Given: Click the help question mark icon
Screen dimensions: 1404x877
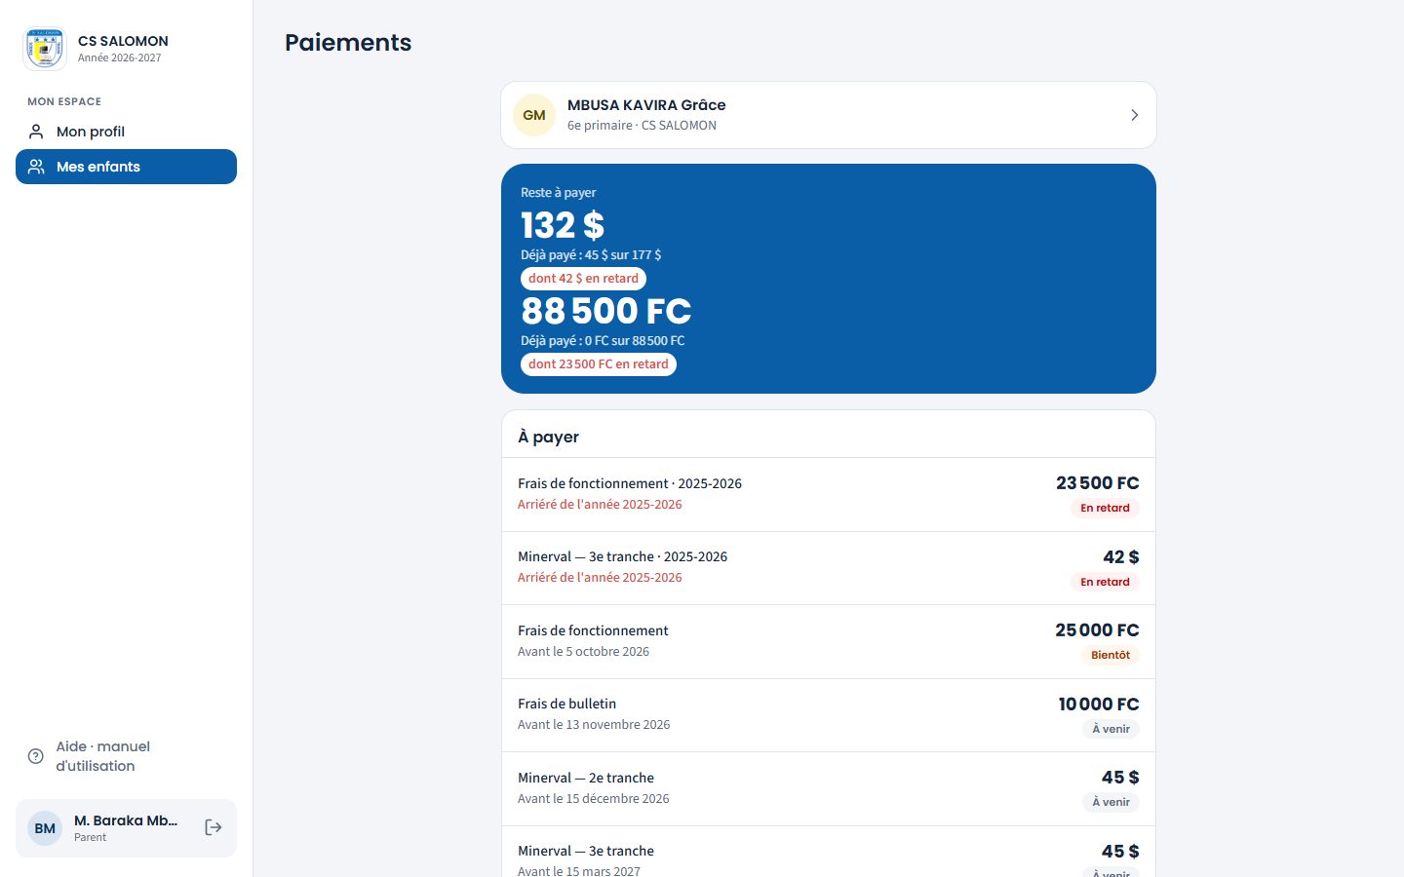Looking at the screenshot, I should tap(36, 756).
